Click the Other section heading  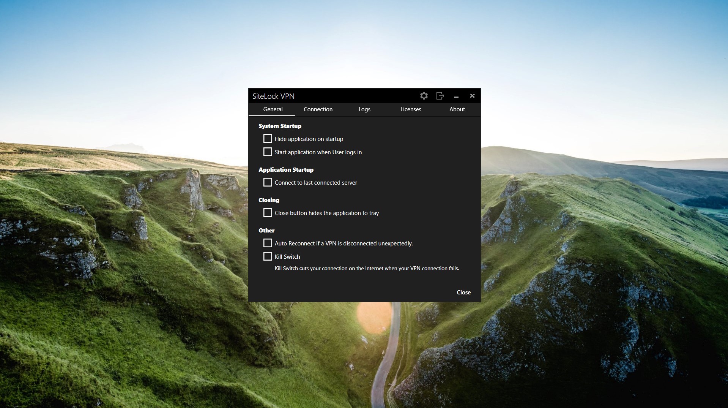click(266, 231)
